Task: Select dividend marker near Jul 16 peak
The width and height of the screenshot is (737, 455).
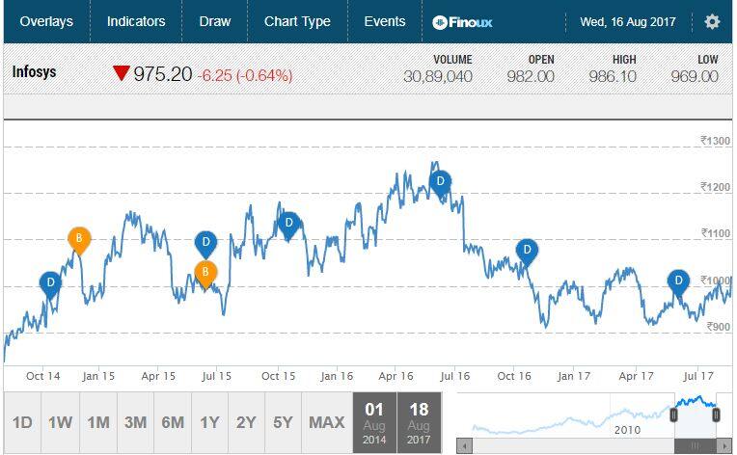Action: (441, 182)
